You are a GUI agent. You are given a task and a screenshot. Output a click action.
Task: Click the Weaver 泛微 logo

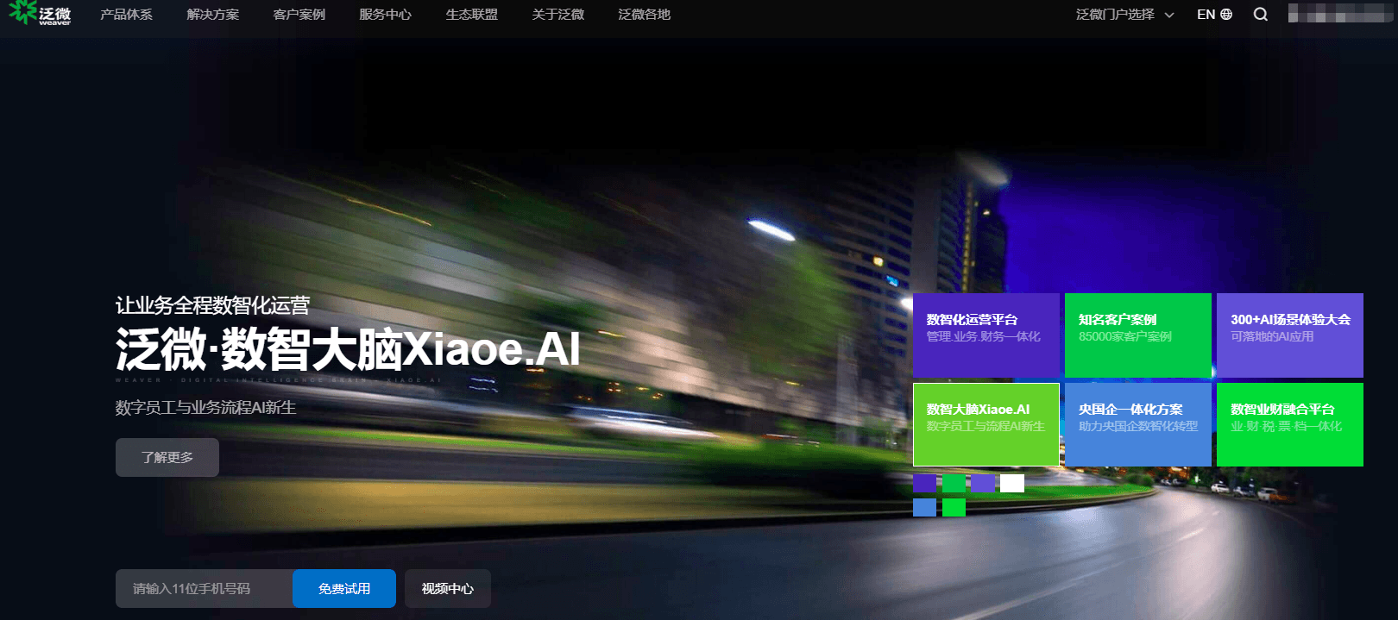[40, 14]
